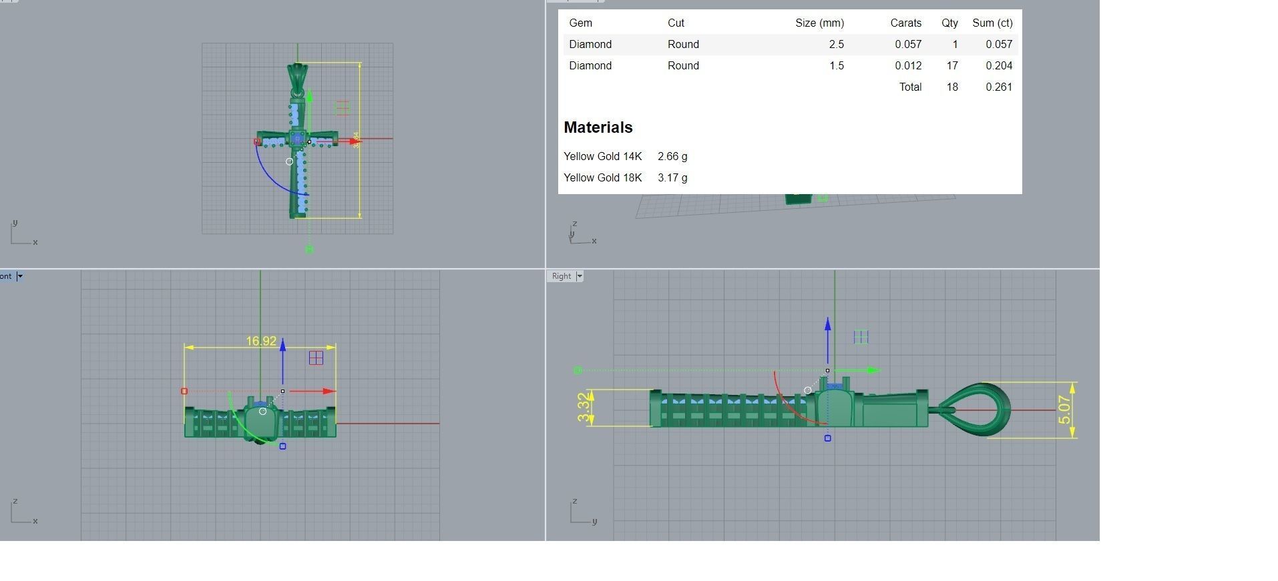Click the Front viewport title label
This screenshot has height=581, width=1278.
point(6,276)
